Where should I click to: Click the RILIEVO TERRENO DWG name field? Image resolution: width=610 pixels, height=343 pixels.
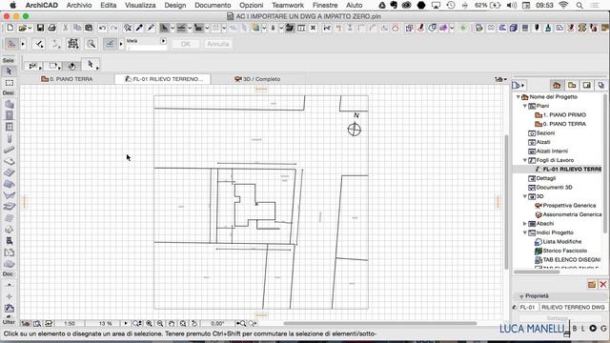pos(573,307)
